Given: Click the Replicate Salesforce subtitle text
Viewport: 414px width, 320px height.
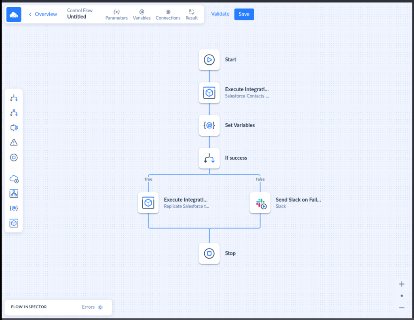Looking at the screenshot, I should (186, 206).
